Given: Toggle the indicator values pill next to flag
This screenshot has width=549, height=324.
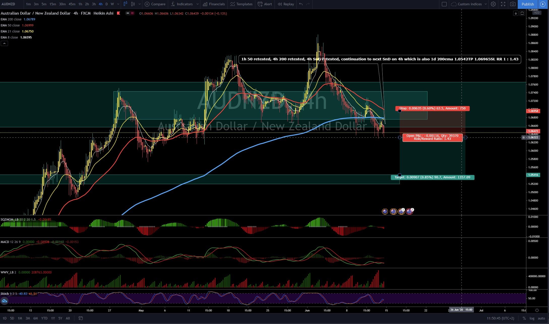Looking at the screenshot, I should 130,13.
